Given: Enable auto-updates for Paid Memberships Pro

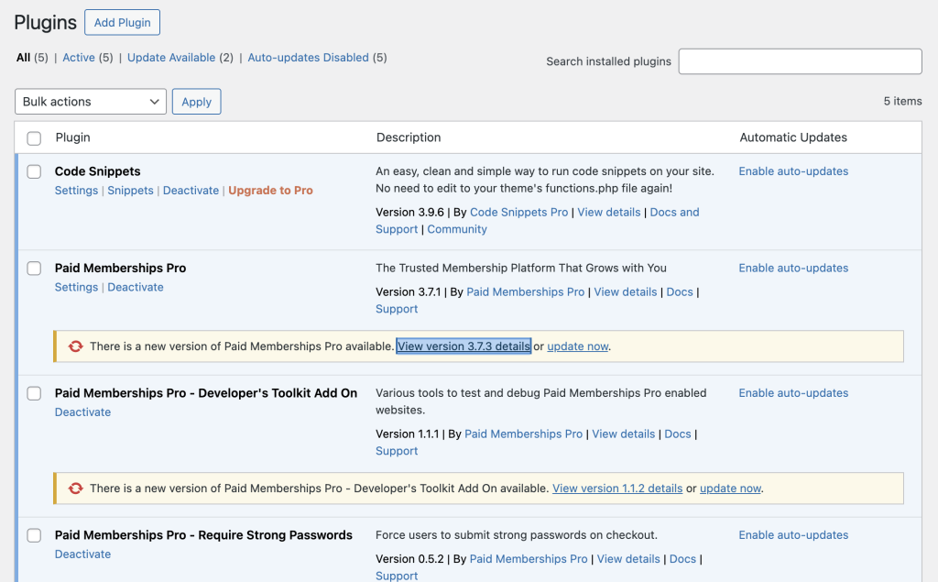Looking at the screenshot, I should point(793,269).
